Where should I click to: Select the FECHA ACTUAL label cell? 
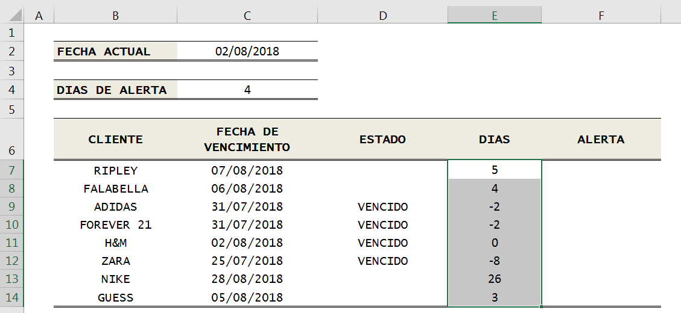115,51
